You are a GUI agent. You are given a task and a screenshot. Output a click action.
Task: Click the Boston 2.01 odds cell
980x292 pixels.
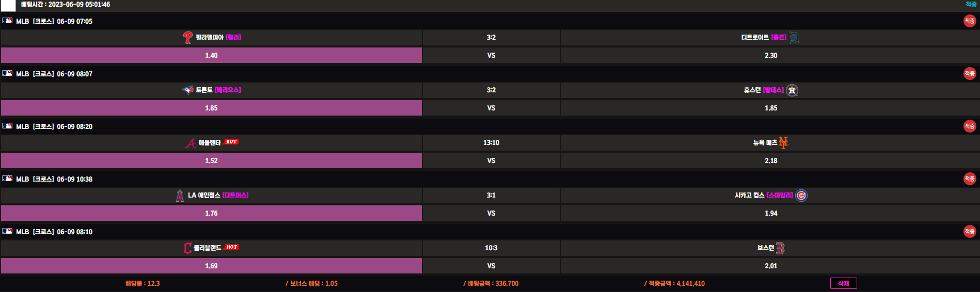[770, 266]
